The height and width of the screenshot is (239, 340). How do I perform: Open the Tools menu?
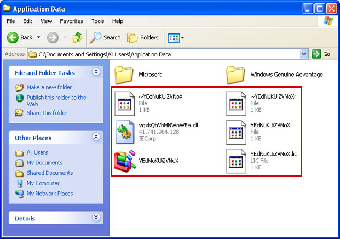[x=97, y=21]
